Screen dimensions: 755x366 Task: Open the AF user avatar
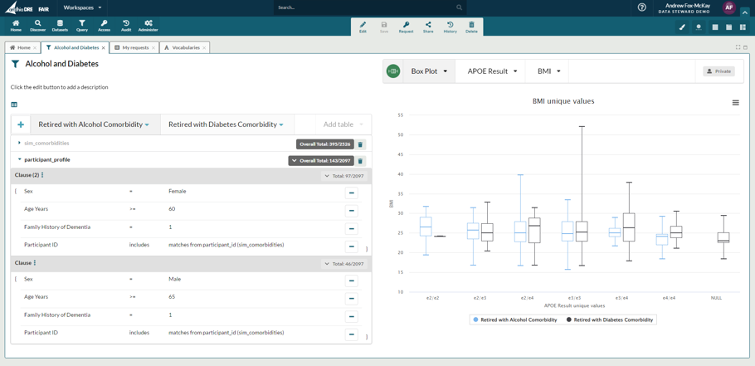pos(729,7)
